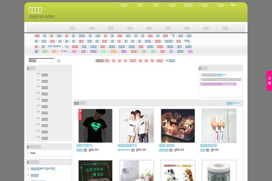Image resolution: width=272 pixels, height=181 pixels.
Task: Click the arrow bullet beside N/A
Action: 28,153
